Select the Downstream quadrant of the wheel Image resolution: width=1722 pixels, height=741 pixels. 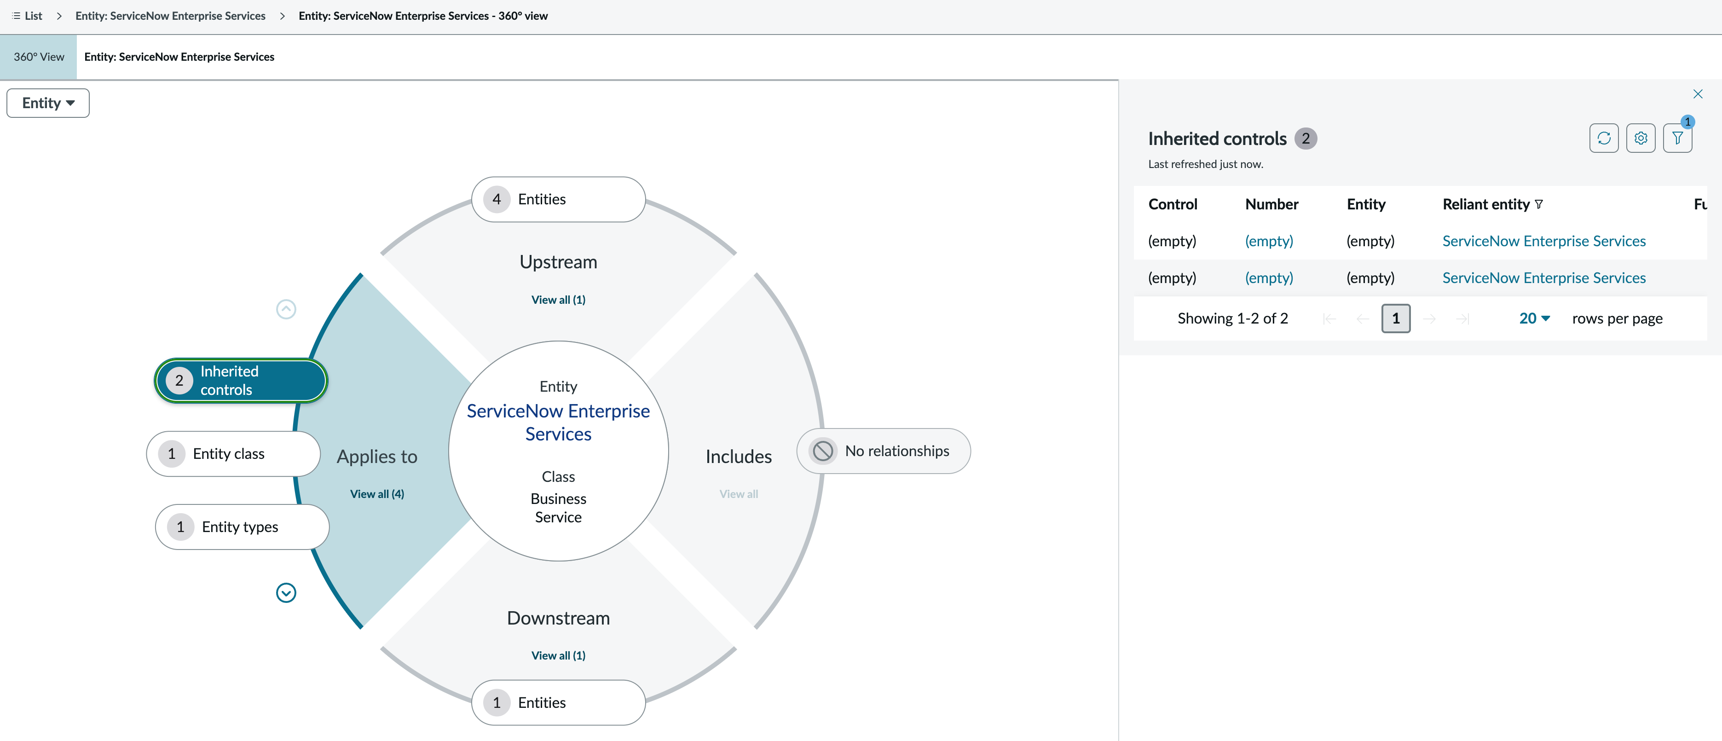(558, 618)
